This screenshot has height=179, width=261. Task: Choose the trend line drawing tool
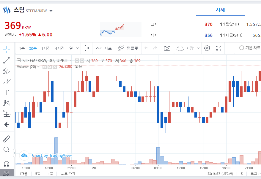7,60
